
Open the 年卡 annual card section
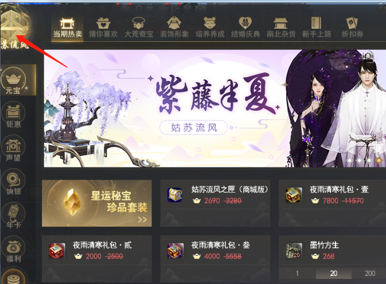(14, 216)
